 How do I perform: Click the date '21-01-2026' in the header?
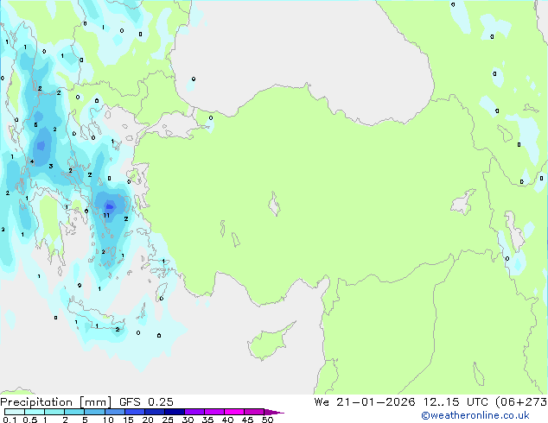[x=376, y=402]
